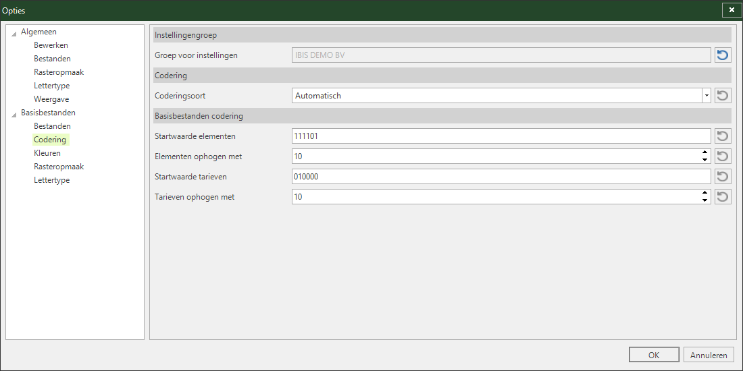Click the Startwaarde tarieven label
This screenshot has width=743, height=371.
tap(191, 177)
